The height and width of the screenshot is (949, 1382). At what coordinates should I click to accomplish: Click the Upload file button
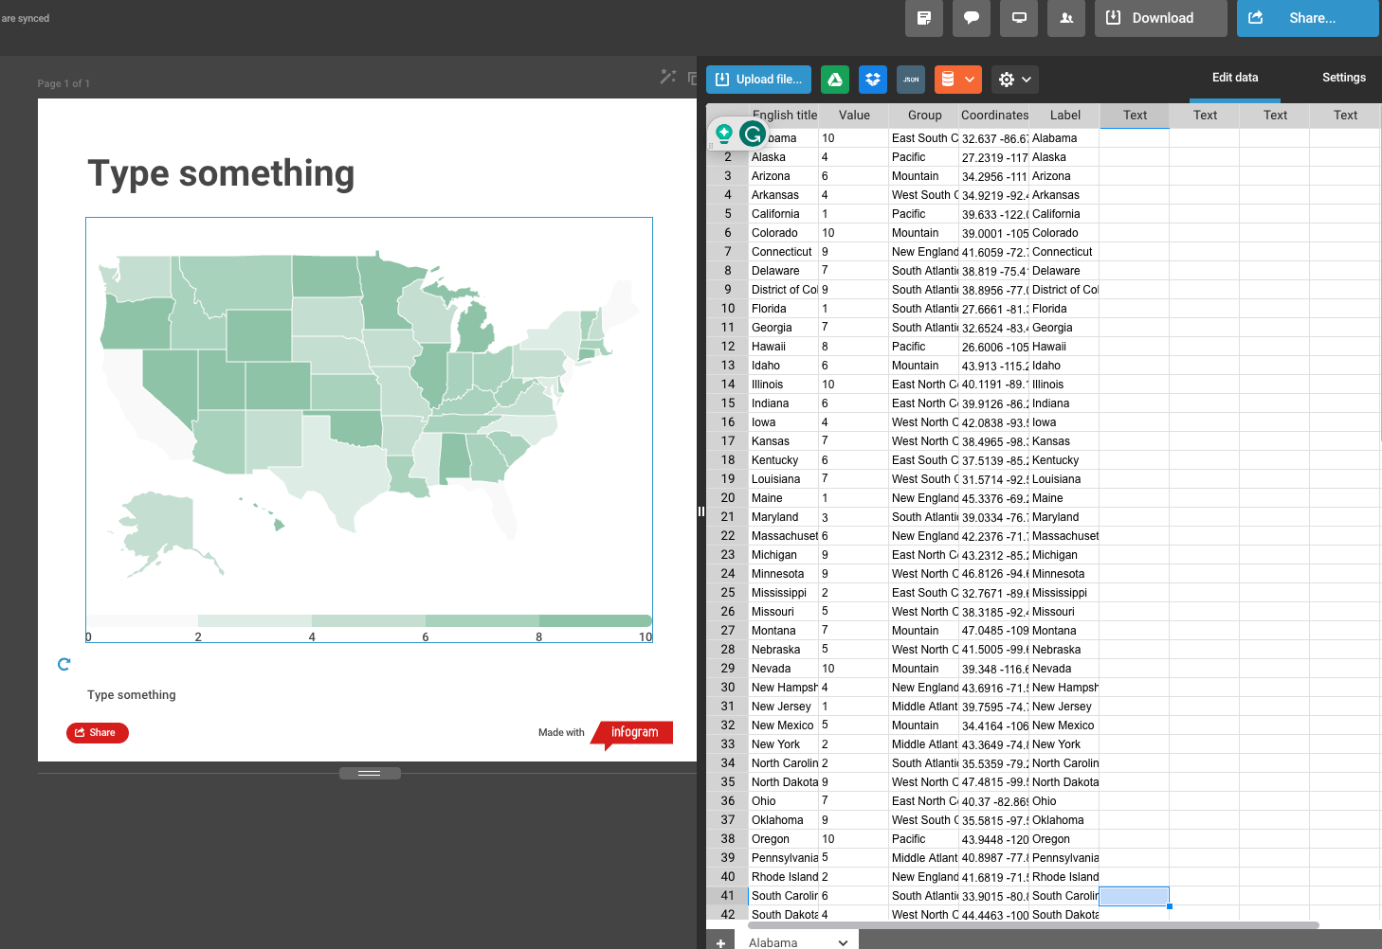coord(758,80)
